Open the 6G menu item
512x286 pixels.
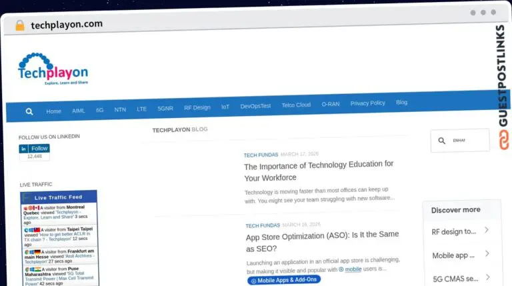pos(99,110)
